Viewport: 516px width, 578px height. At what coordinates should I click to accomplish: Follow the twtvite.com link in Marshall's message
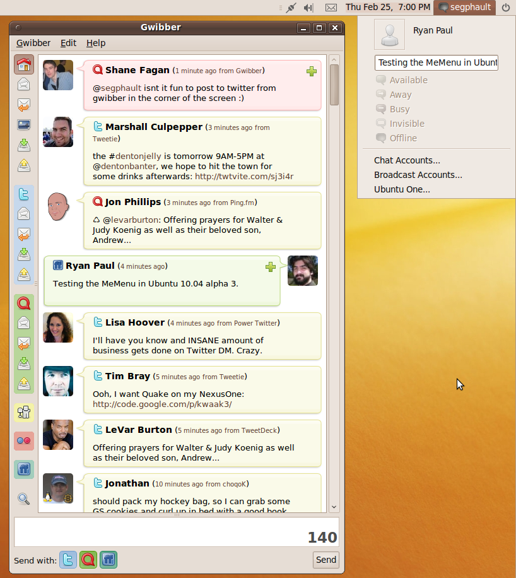click(x=244, y=177)
